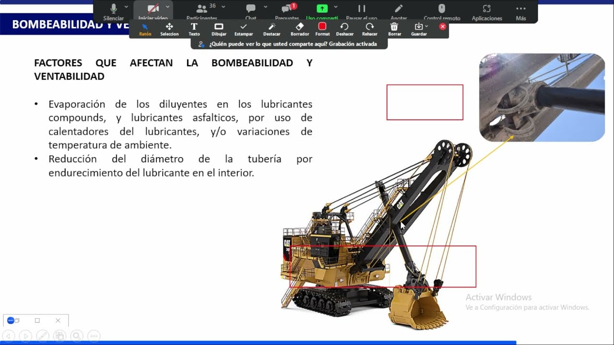Expand the microphone audio options arrow
Image resolution: width=614 pixels, height=345 pixels.
click(126, 7)
